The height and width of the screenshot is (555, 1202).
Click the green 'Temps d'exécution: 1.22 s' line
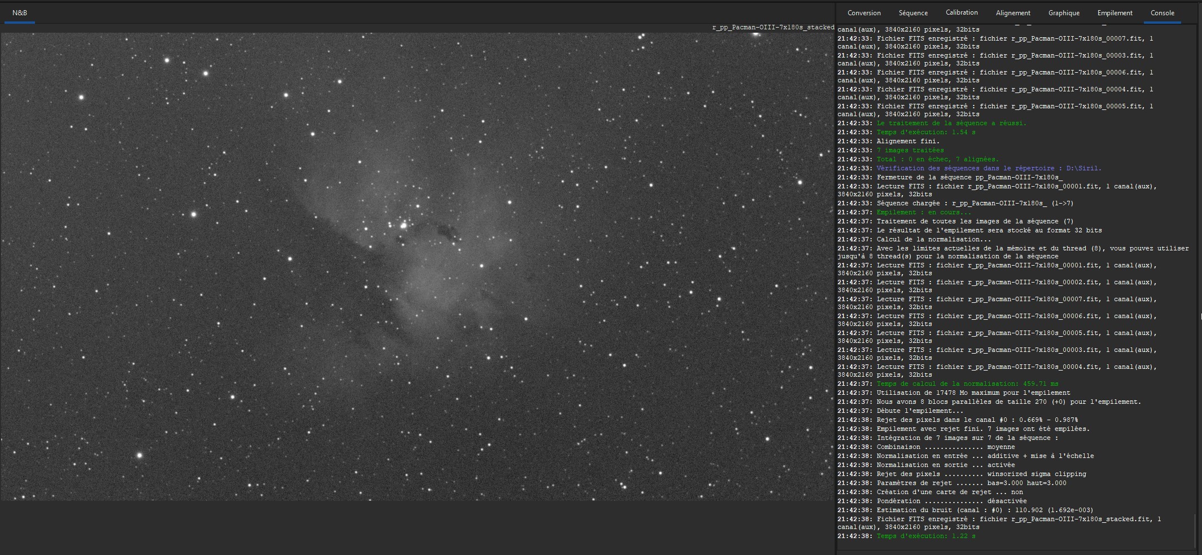926,536
